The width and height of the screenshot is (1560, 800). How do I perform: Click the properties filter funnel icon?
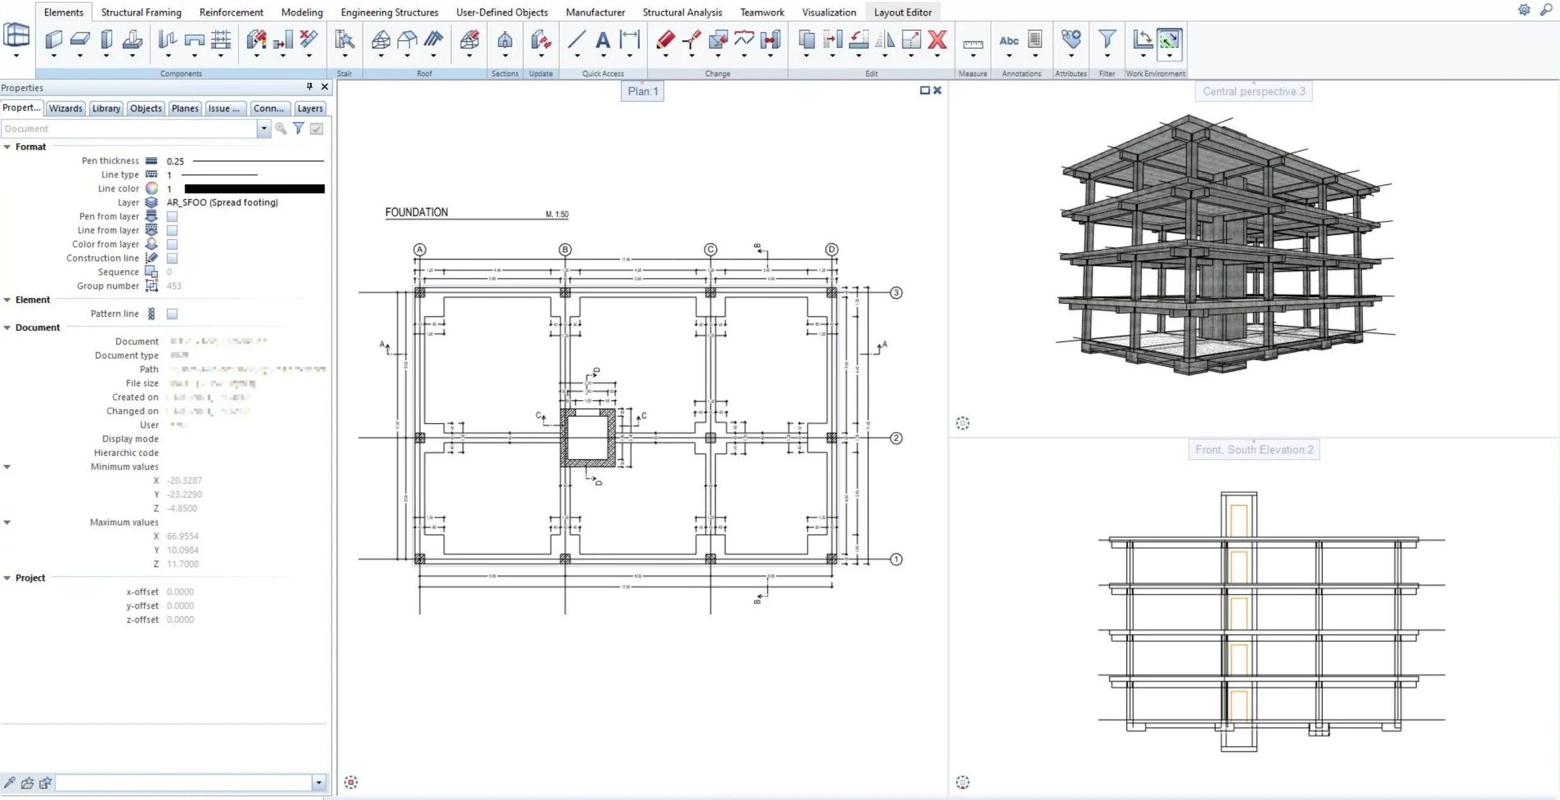coord(299,129)
